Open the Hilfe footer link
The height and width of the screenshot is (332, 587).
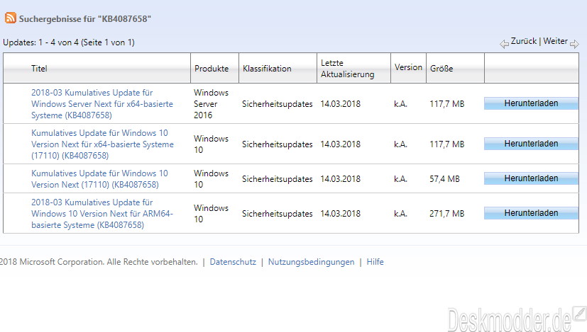(x=375, y=262)
